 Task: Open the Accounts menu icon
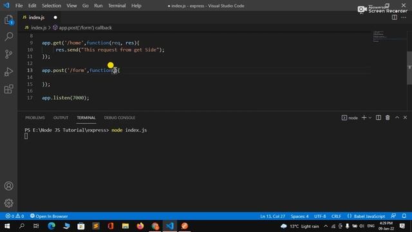[8, 186]
